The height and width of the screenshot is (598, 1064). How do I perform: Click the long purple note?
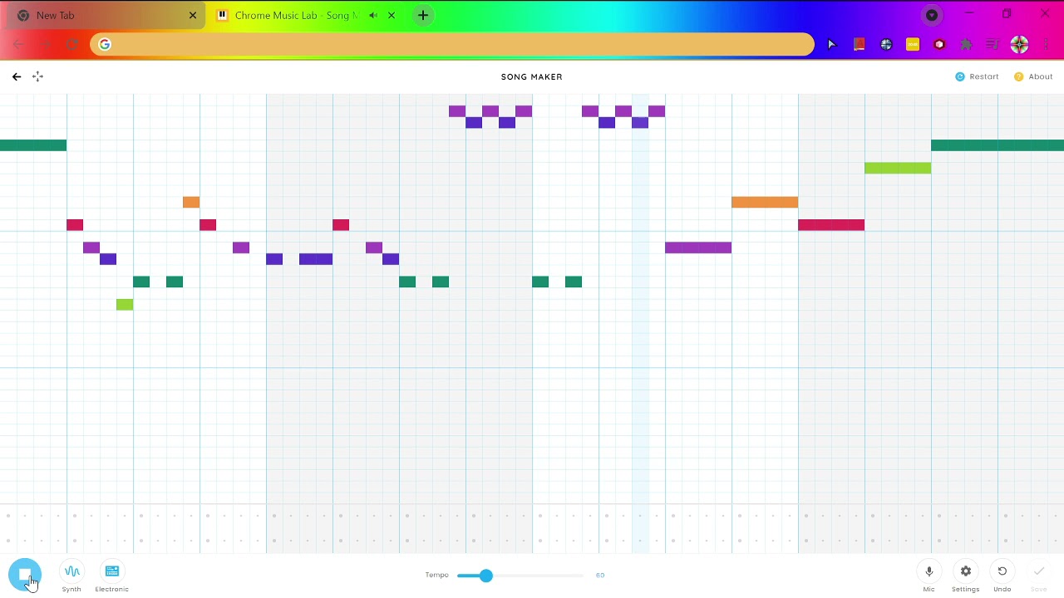(698, 248)
